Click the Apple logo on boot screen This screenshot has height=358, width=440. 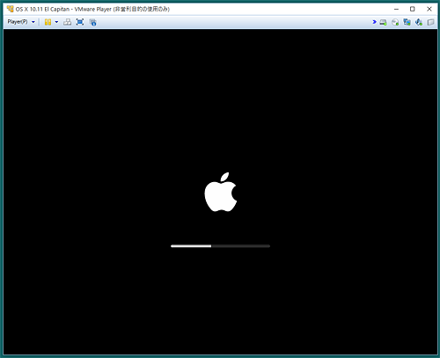[x=221, y=192]
